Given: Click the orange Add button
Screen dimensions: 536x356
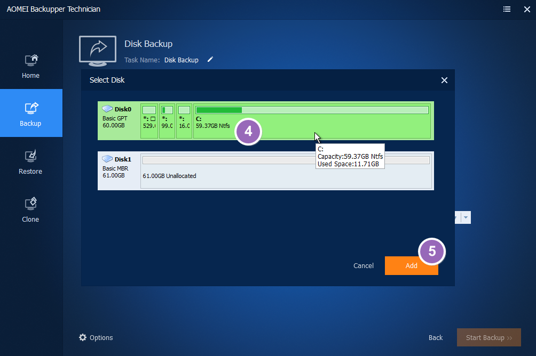Looking at the screenshot, I should [x=411, y=265].
